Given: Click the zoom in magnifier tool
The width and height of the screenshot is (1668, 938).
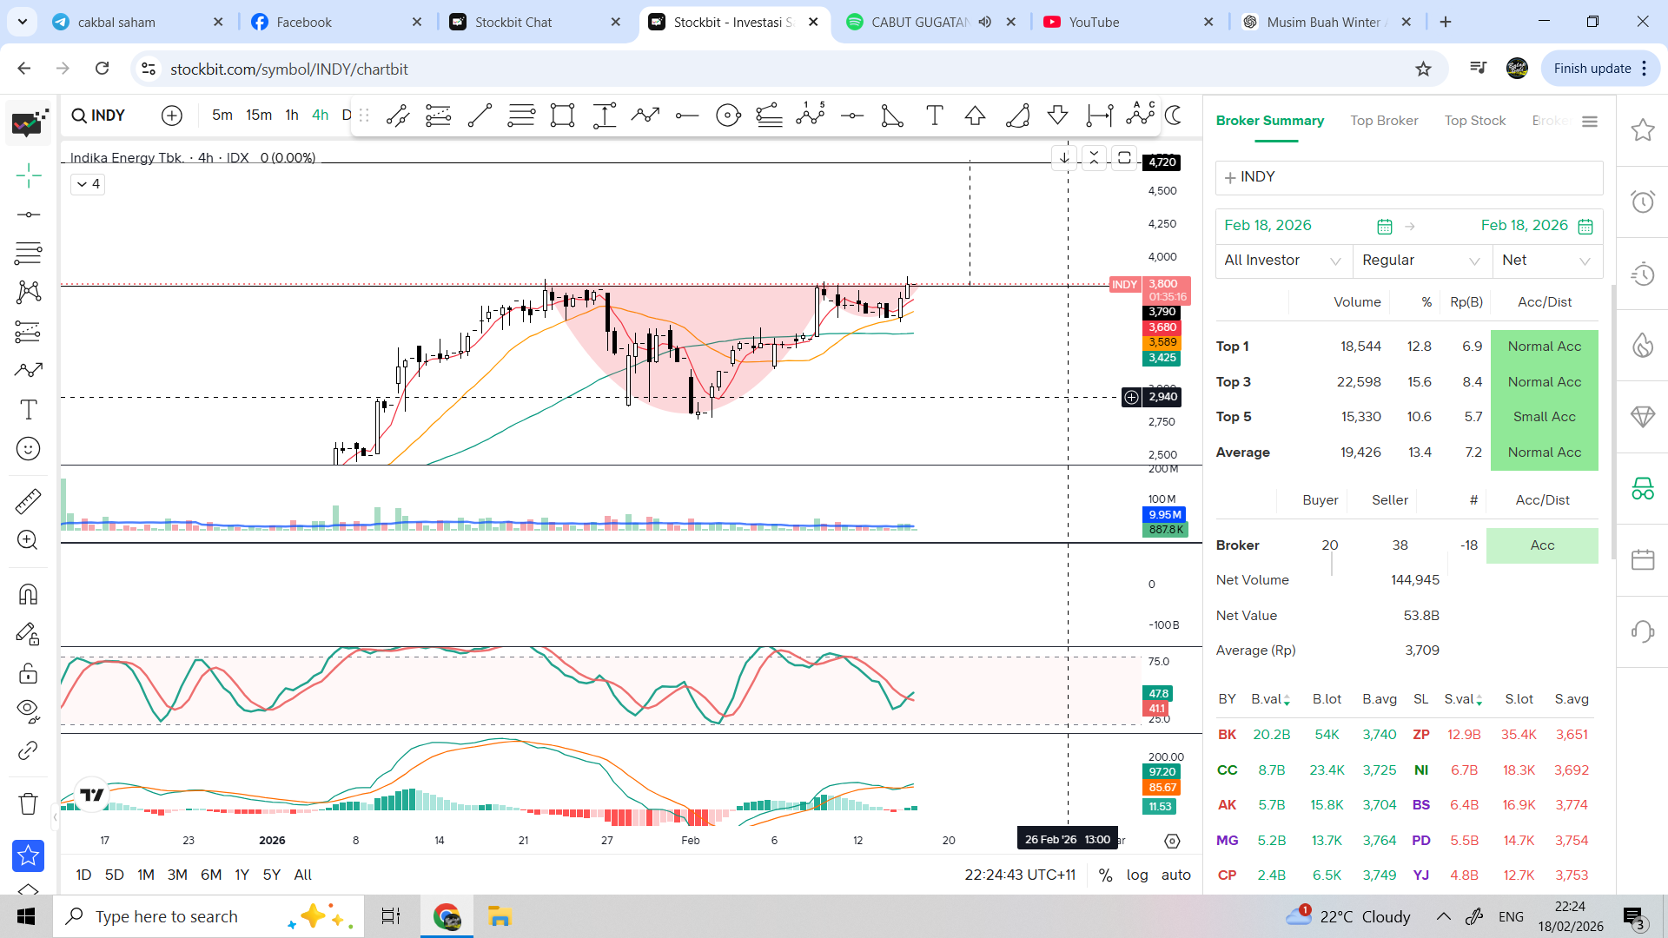Looking at the screenshot, I should [x=28, y=540].
